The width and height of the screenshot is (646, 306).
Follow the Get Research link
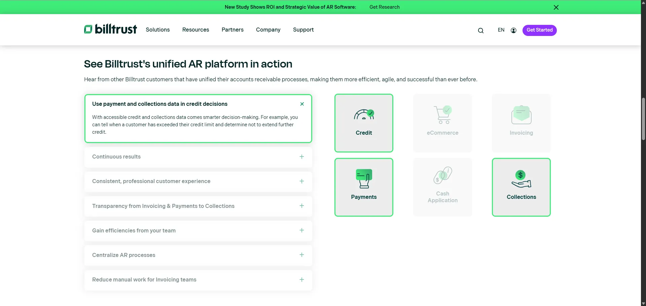pos(384,7)
